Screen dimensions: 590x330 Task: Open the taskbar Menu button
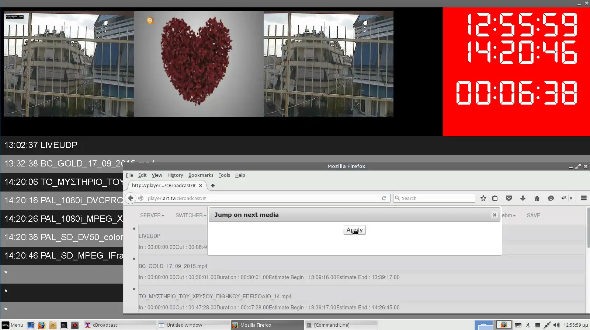pos(13,325)
